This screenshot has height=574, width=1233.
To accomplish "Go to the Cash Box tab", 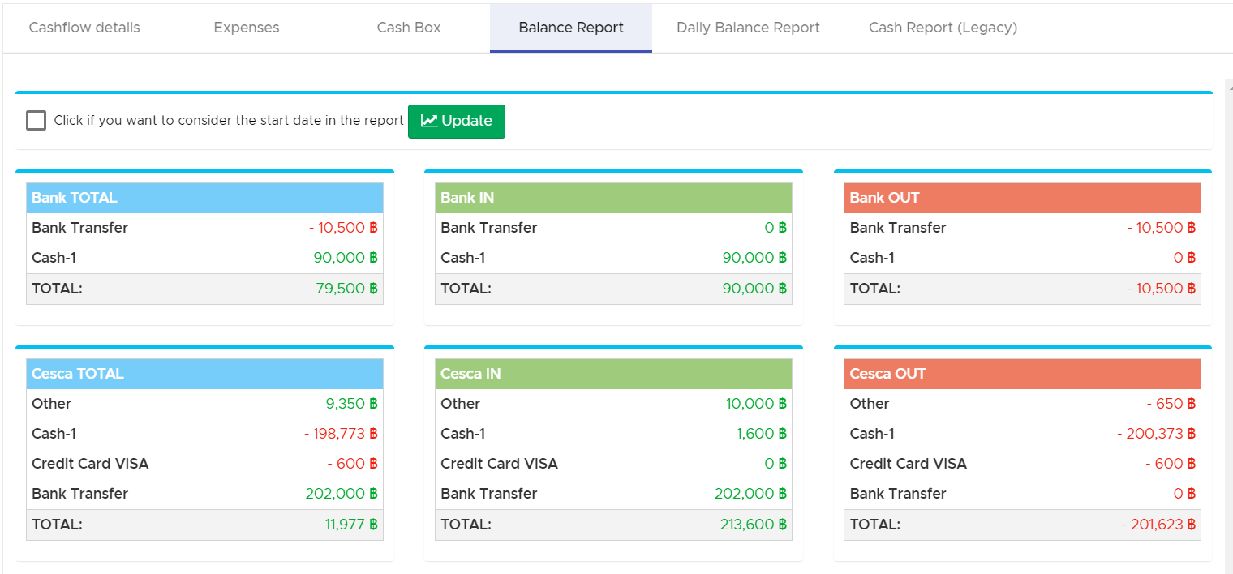I will pos(409,28).
